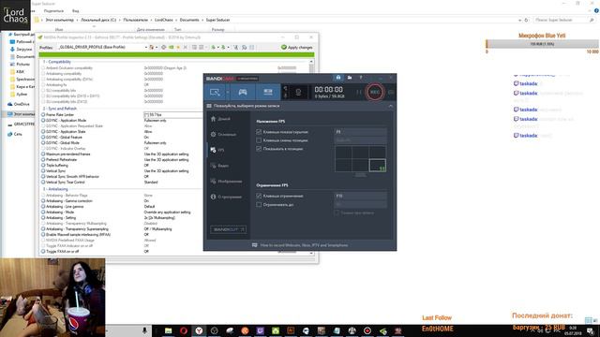Select Bandicam HDMI device recording mode icon
The image size is (600, 337).
[268, 92]
